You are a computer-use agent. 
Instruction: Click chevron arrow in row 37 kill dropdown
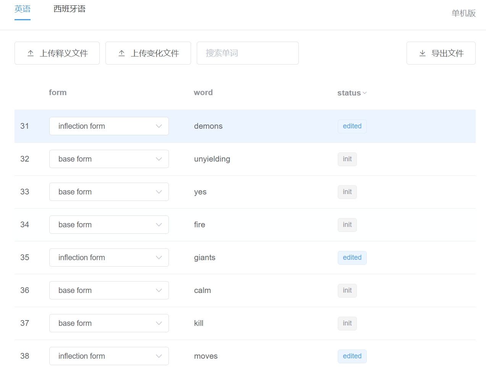(x=159, y=323)
